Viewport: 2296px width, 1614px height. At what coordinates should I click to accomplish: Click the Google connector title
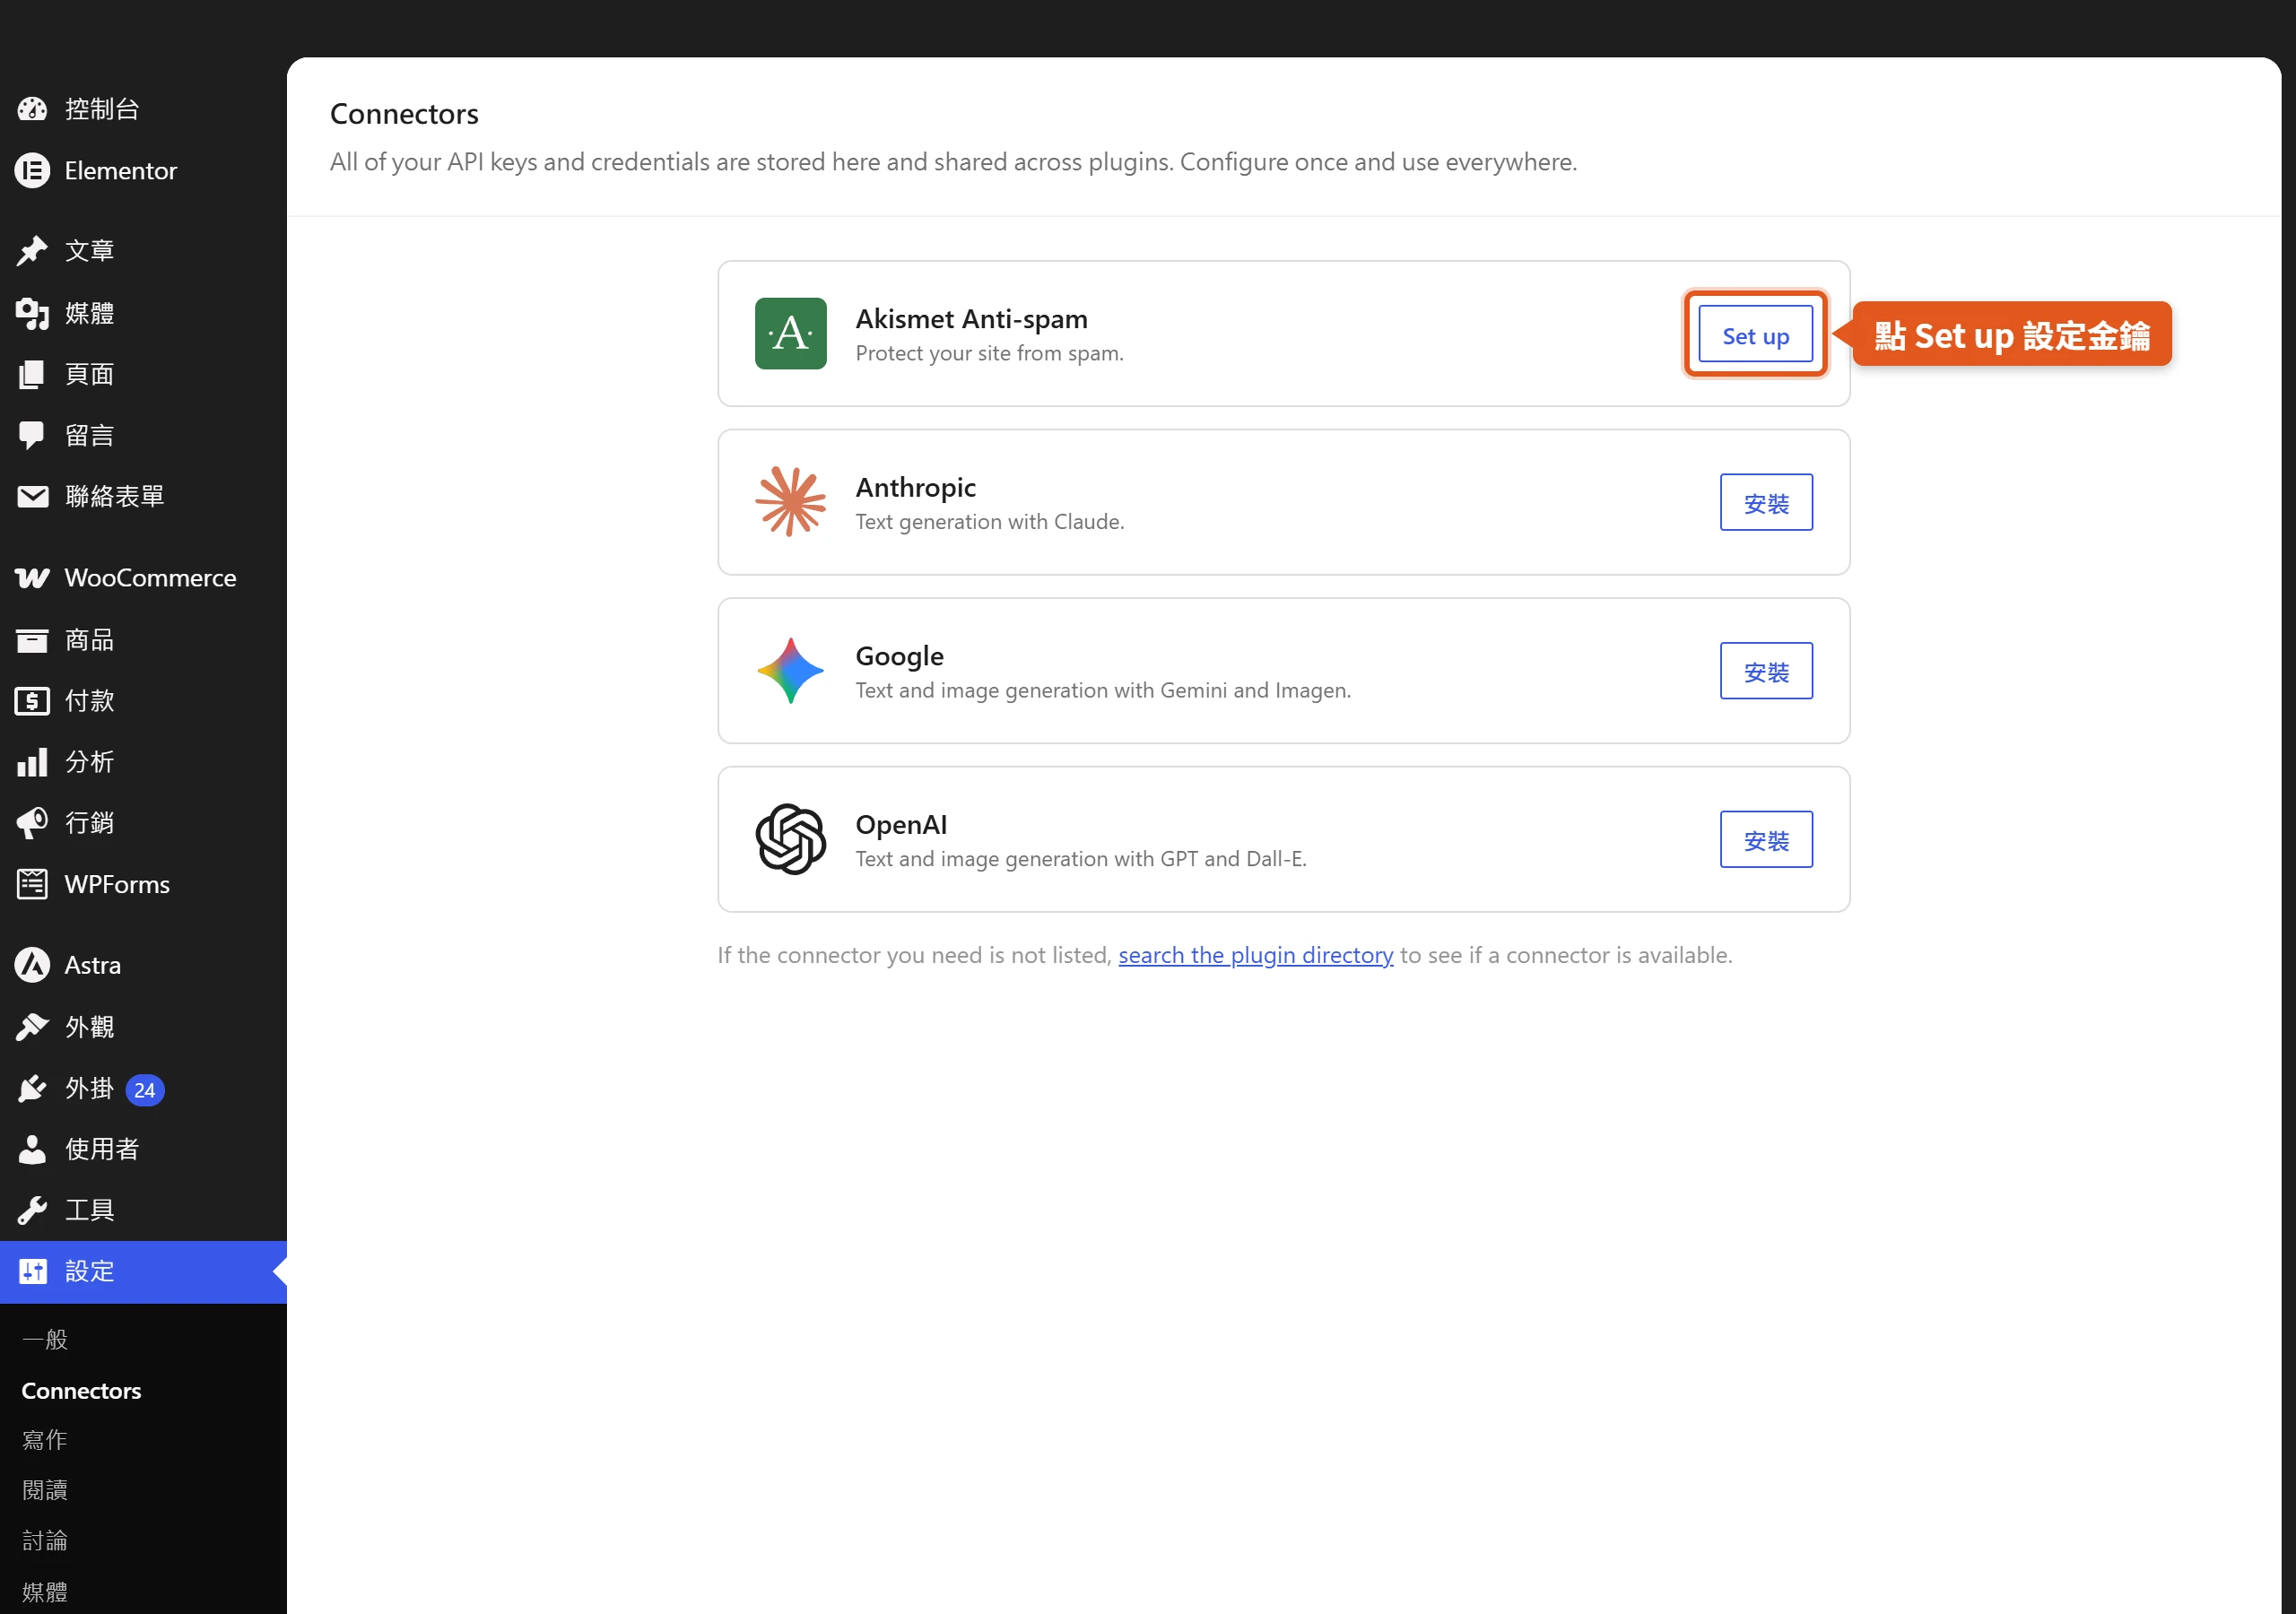pos(899,656)
